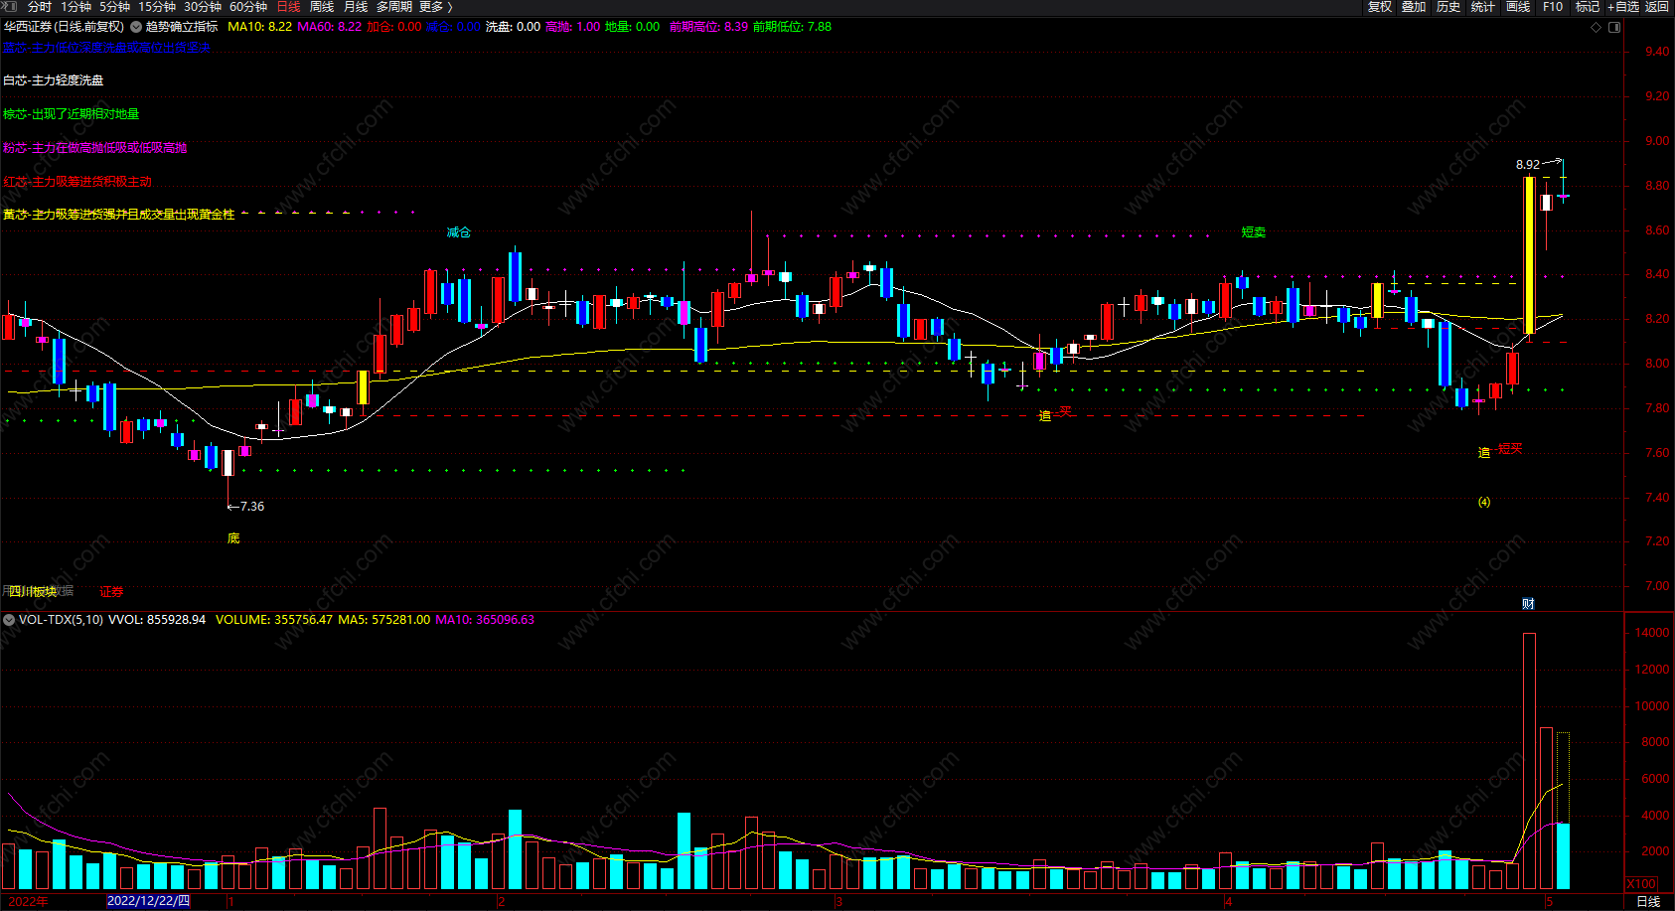Click the 粉芯 legend line
This screenshot has height=911, width=1675.
95,148
